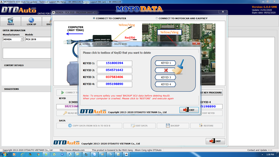Click the blank text box under Manufacturers
Screen dimensions: 279x157
click(x=27, y=53)
